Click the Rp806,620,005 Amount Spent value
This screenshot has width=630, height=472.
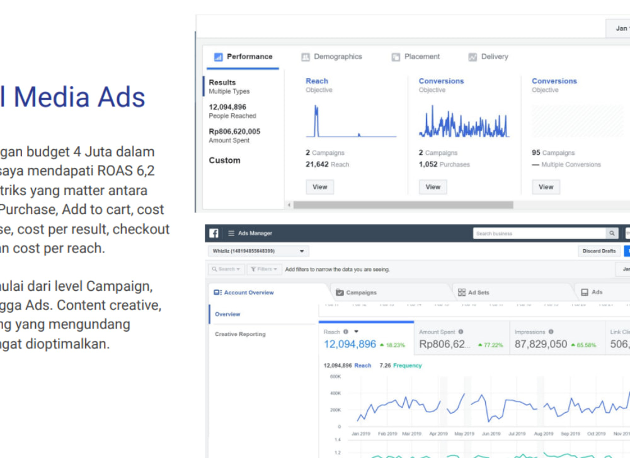tap(234, 132)
